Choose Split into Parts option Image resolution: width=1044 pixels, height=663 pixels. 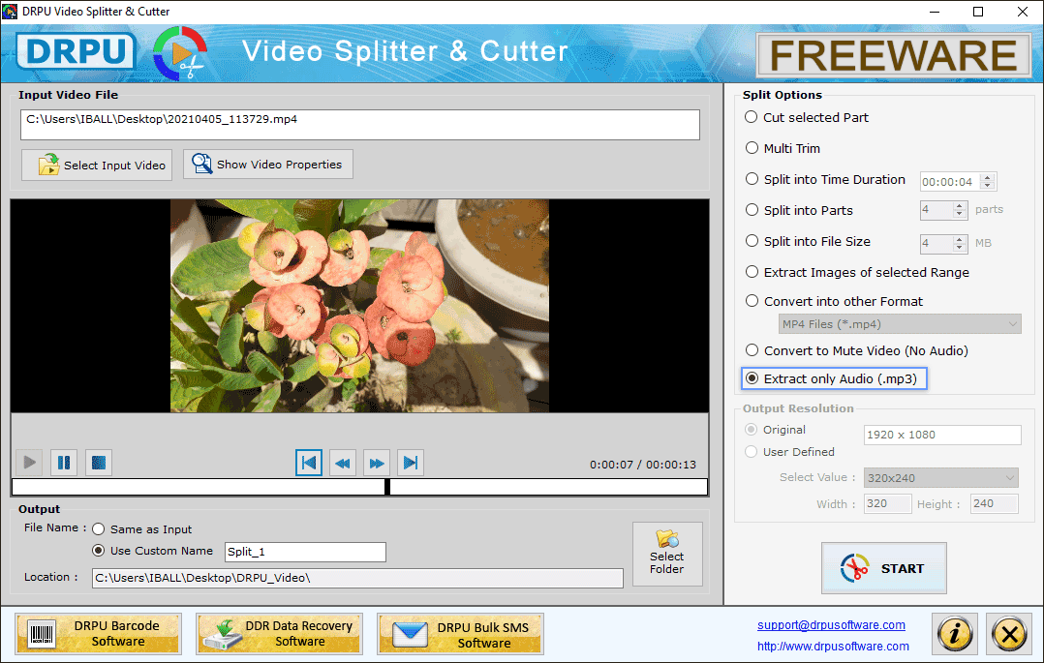[752, 210]
